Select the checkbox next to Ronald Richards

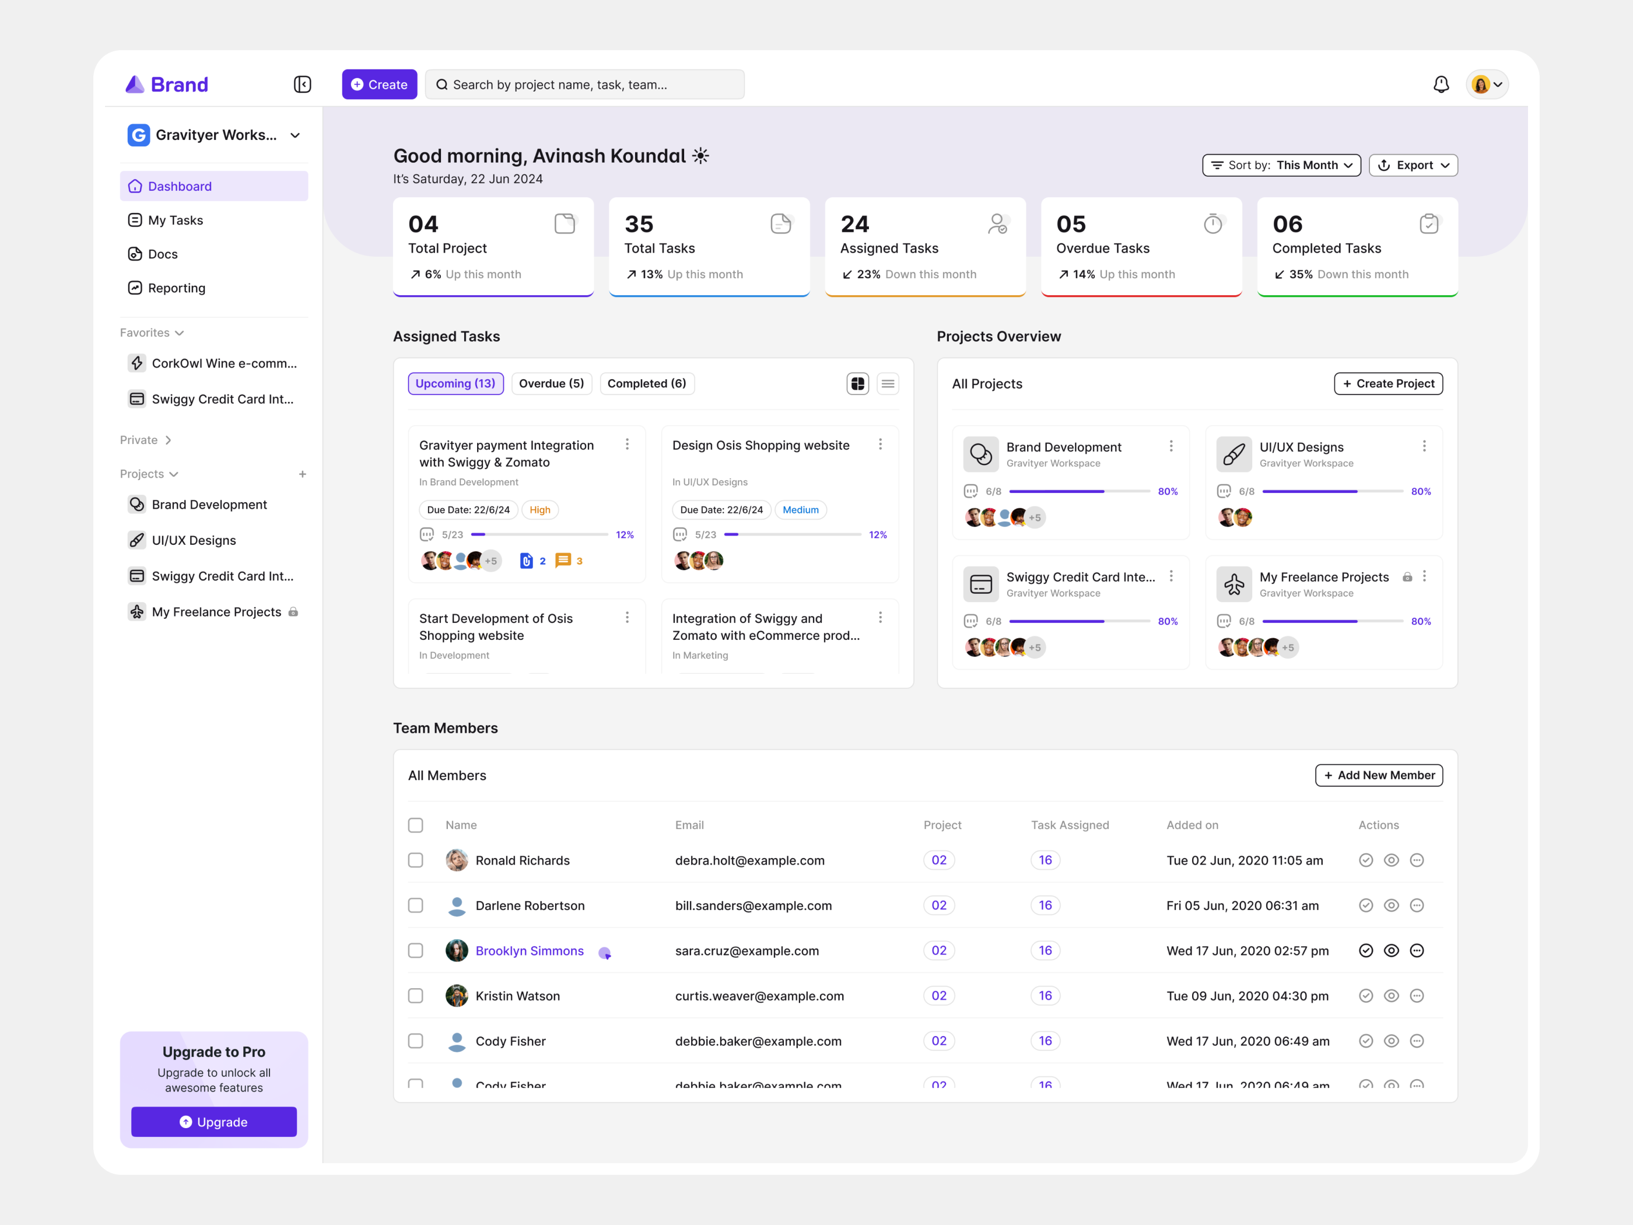pos(416,860)
